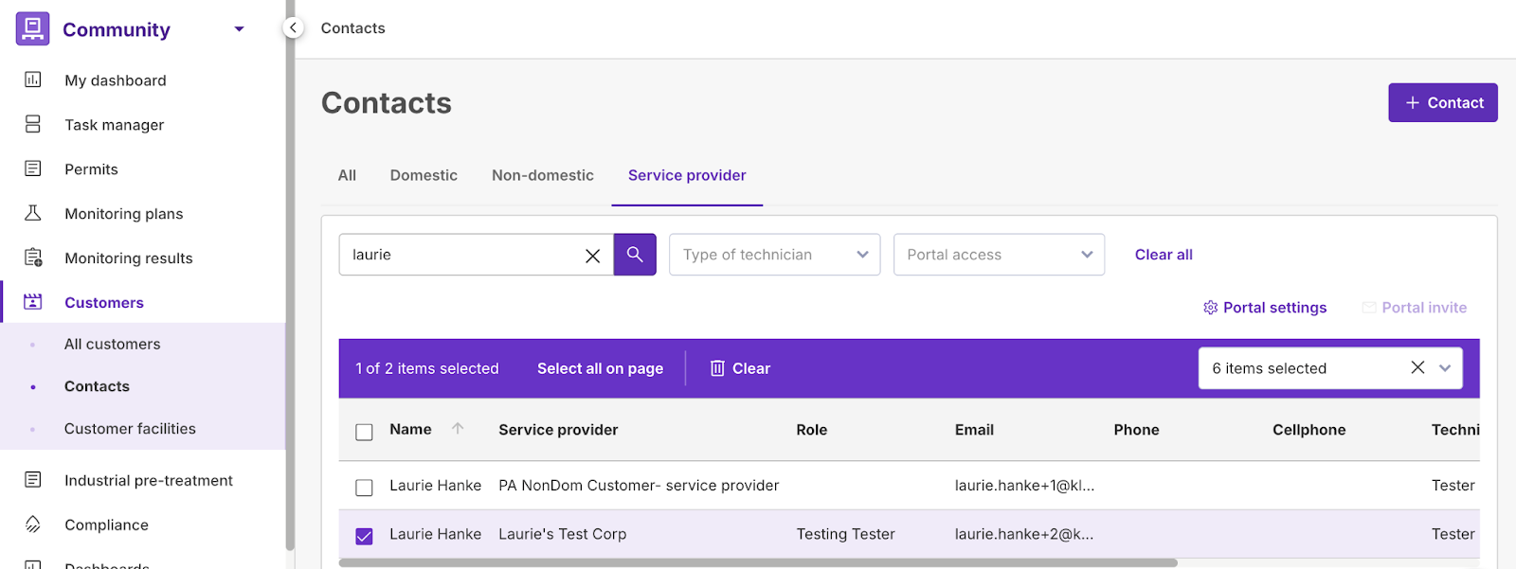
Task: Expand the Community module switcher arrow
Action: [239, 29]
